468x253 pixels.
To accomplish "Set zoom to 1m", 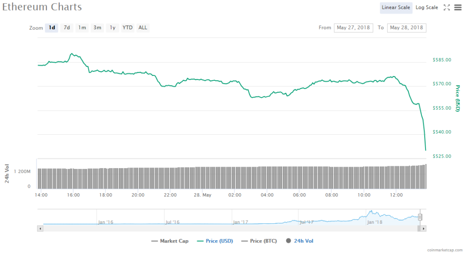I will pos(82,27).
